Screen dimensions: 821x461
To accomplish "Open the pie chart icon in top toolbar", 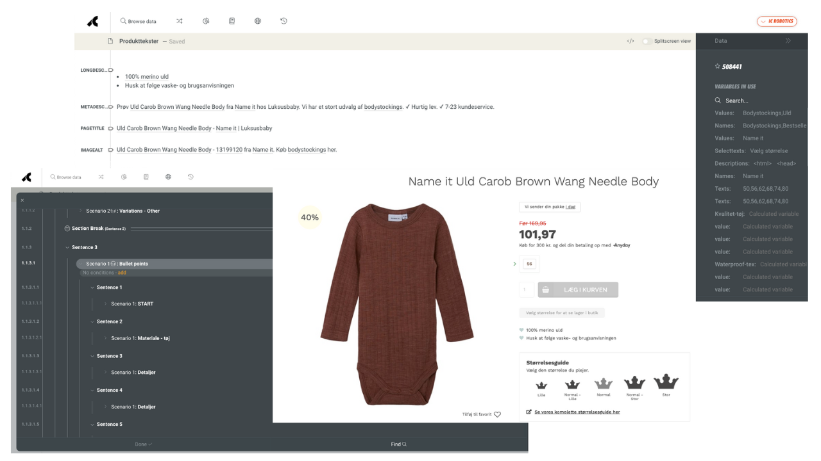I will click(206, 21).
